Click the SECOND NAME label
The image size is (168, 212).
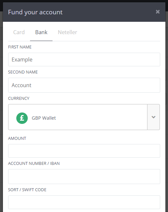pyautogui.click(x=23, y=72)
